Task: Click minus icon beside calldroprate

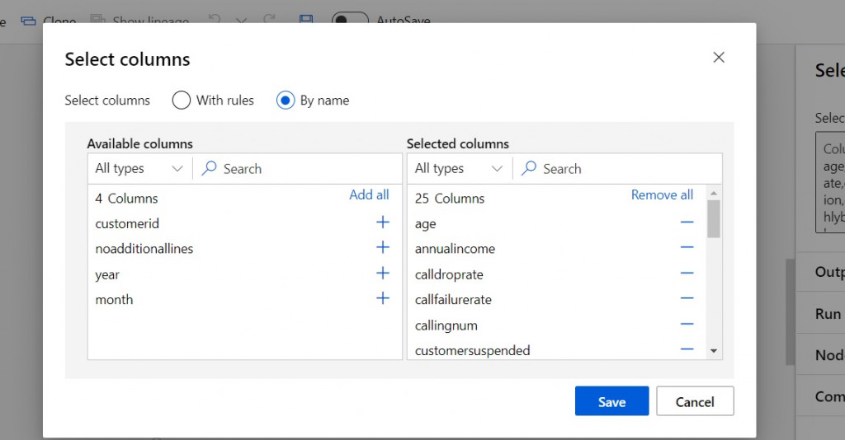Action: pyautogui.click(x=687, y=274)
